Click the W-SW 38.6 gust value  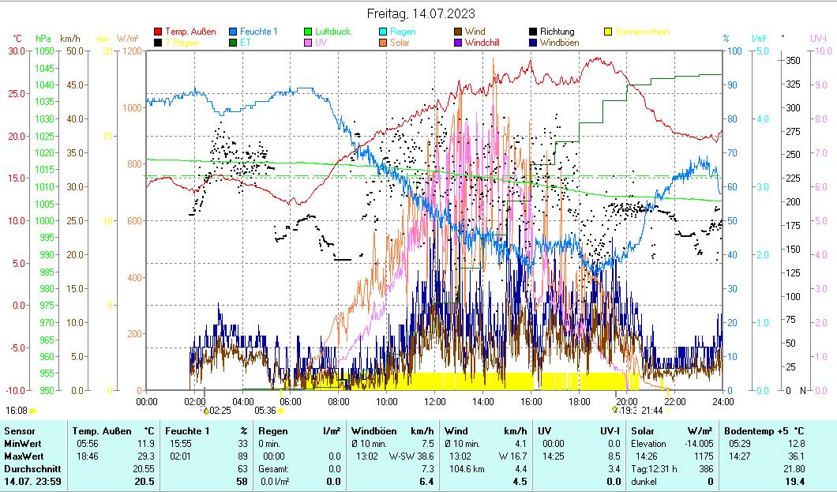click(411, 456)
